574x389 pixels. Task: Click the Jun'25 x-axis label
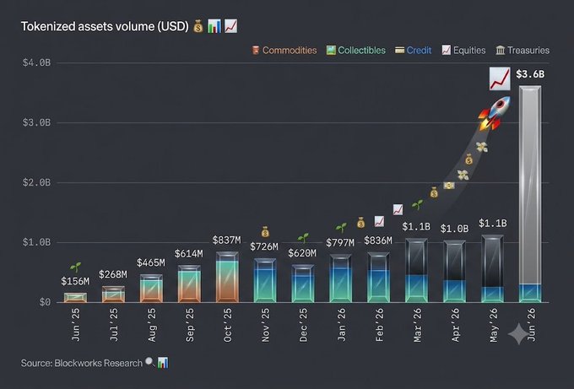75,325
